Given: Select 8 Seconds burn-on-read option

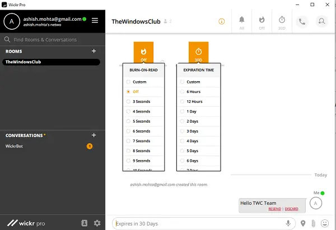Looking at the screenshot, I should (143, 151).
